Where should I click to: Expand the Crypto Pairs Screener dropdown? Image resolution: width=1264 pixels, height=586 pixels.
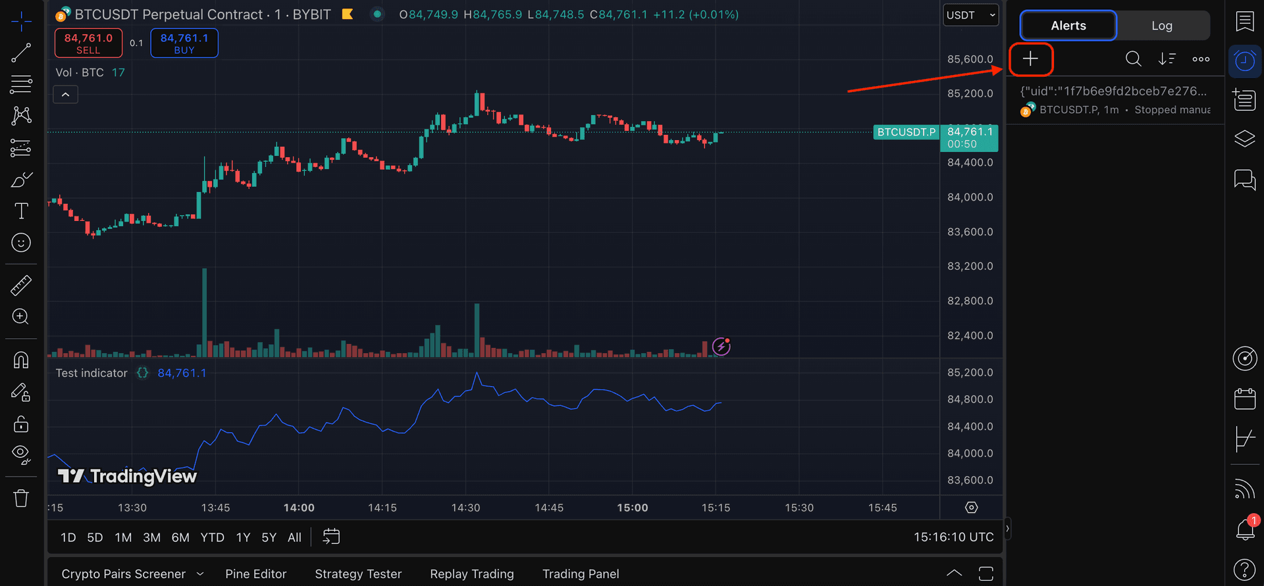200,574
